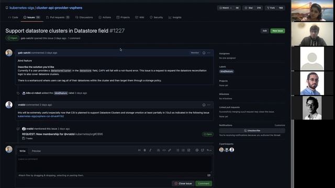335x188 pixels.
Task: Insert numbered list in comment editor
Action: (183, 150)
